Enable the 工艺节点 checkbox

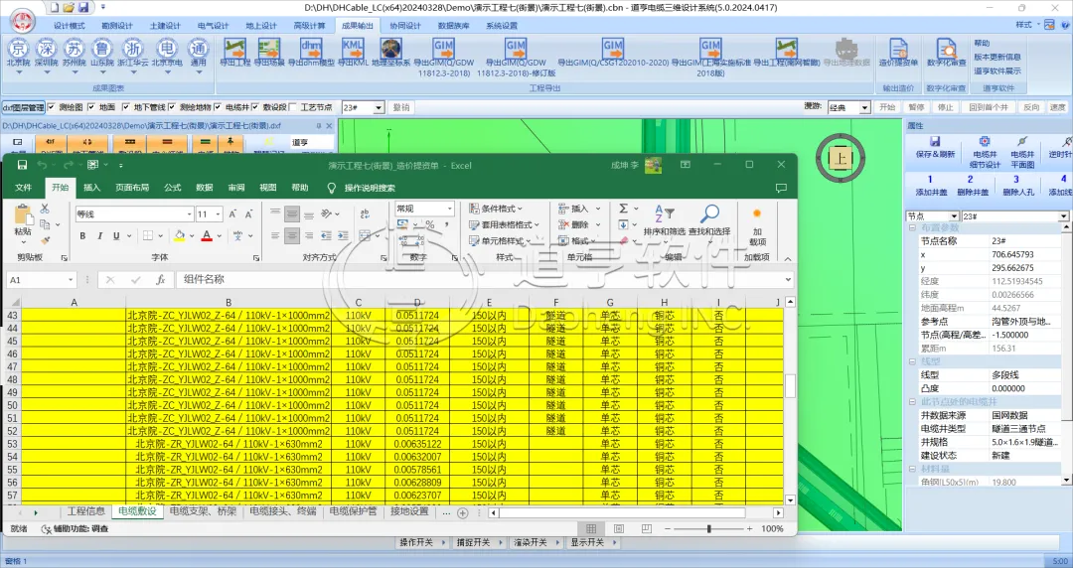[293, 107]
